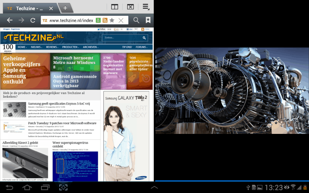The image size is (309, 193).
Task: Open iOS populairste gameplatform tile
Action: [x=140, y=71]
